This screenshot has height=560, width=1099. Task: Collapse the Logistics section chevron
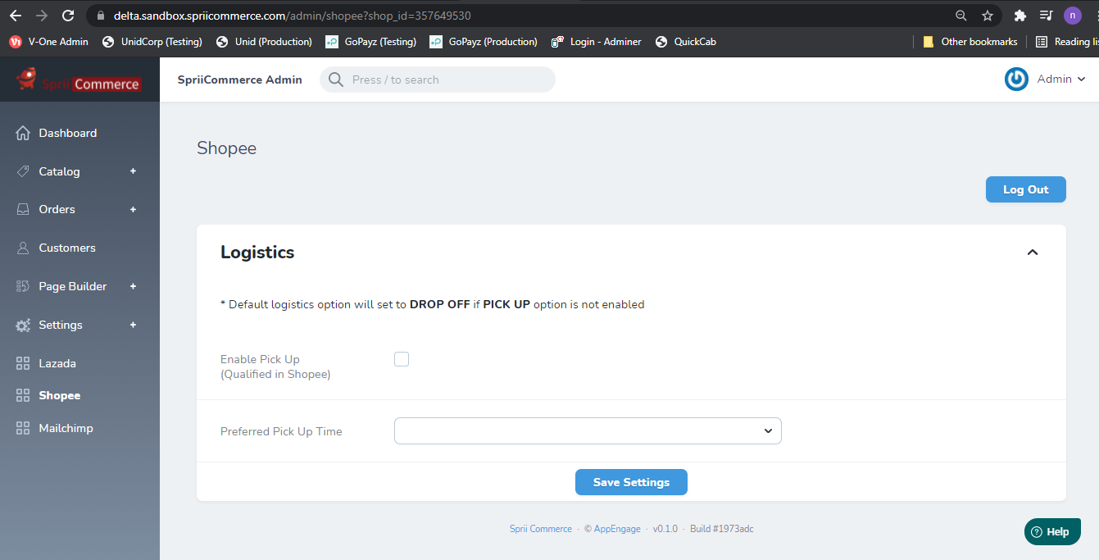coord(1033,253)
